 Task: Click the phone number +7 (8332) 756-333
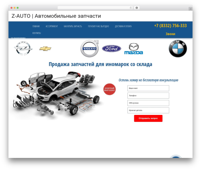click(170, 26)
